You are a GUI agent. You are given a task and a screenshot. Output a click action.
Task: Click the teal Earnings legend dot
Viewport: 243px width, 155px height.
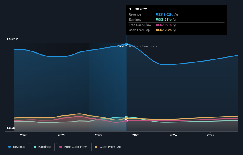pyautogui.click(x=35, y=147)
